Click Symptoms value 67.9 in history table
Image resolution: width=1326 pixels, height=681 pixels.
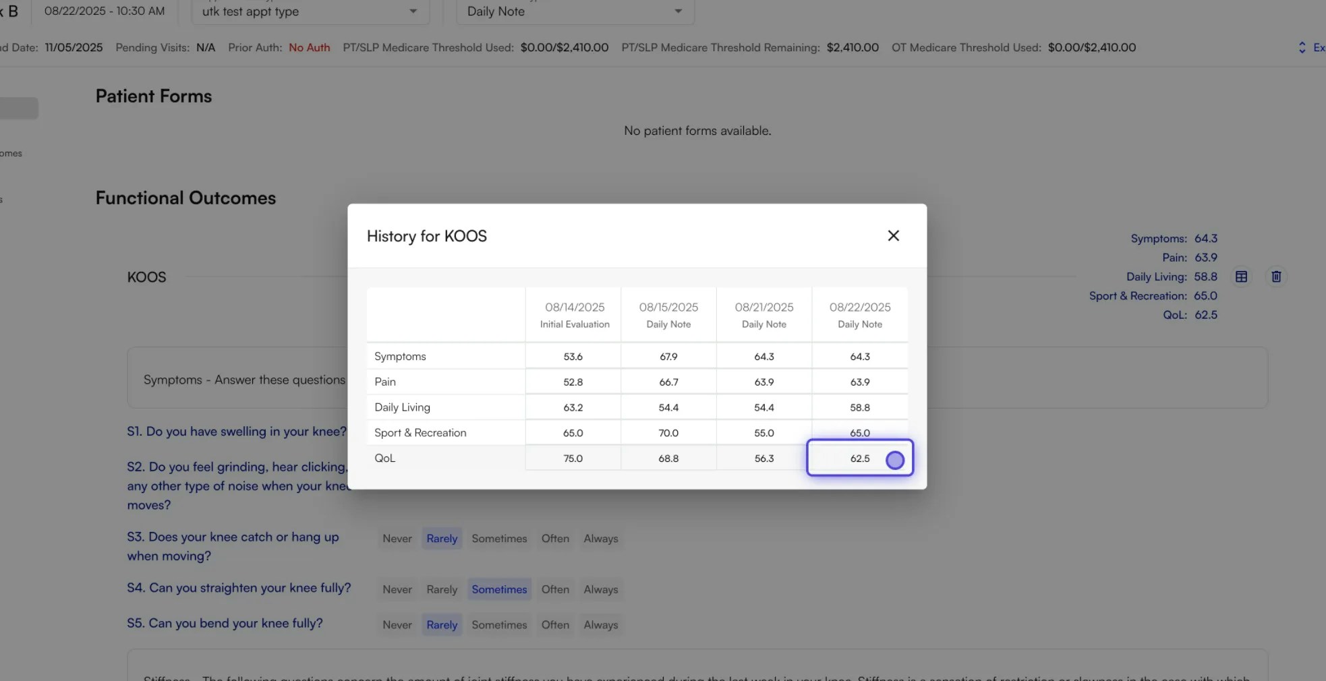[x=668, y=356]
